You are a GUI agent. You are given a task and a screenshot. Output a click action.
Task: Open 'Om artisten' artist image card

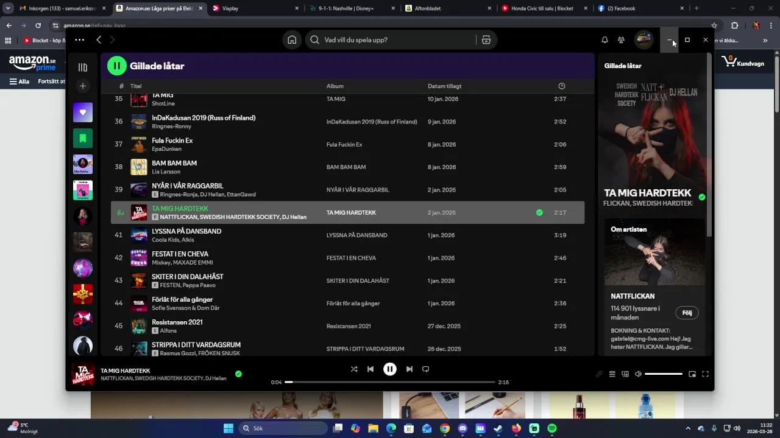(654, 252)
